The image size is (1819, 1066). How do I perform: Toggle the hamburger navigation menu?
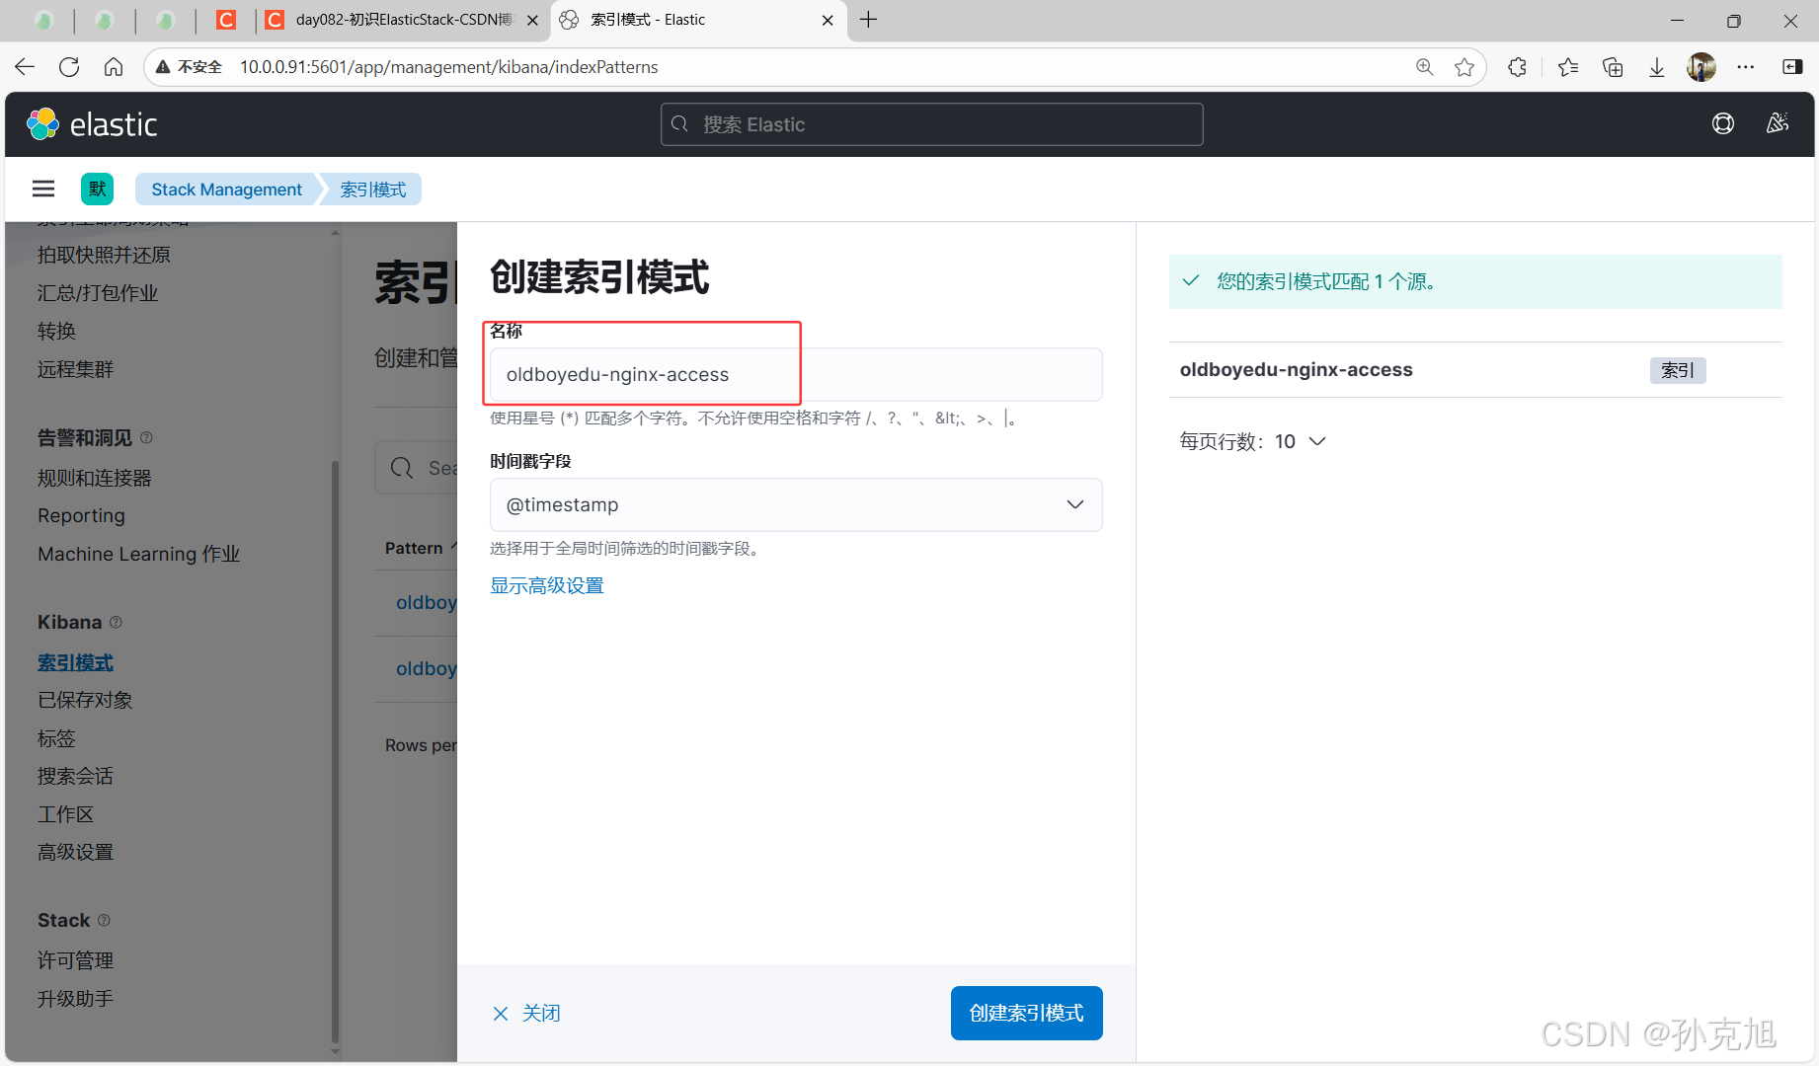pyautogui.click(x=43, y=189)
